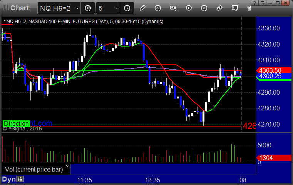Open the symbol settings gear menu
Viewport: 293px width, 185px height.
click(x=88, y=8)
